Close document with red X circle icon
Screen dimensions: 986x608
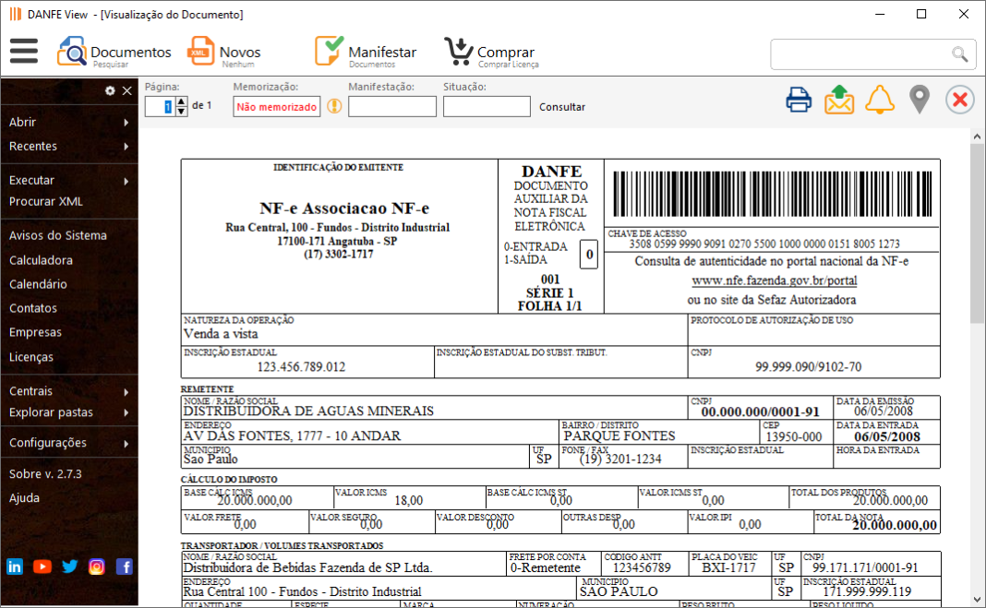click(960, 100)
